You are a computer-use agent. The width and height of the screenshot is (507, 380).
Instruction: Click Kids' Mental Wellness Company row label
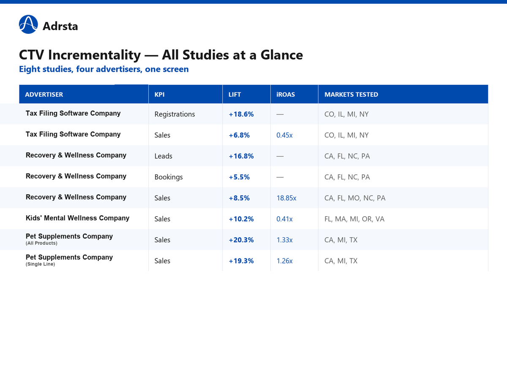pyautogui.click(x=78, y=218)
